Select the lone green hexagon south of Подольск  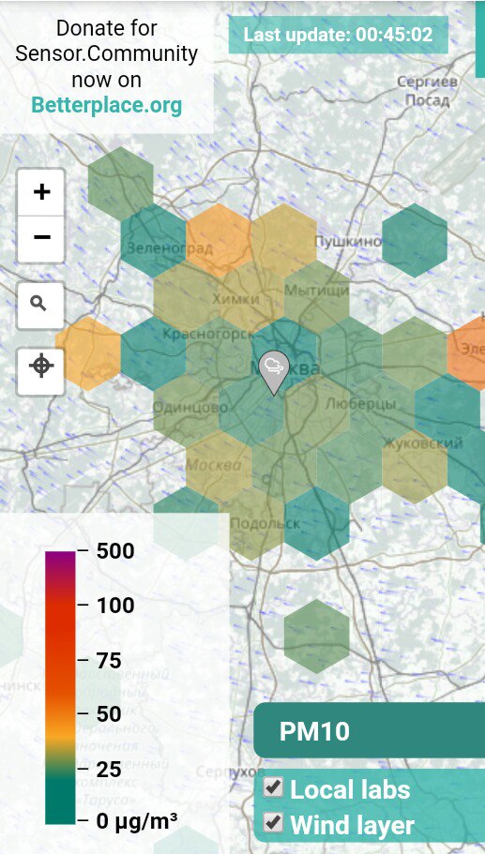(x=317, y=637)
